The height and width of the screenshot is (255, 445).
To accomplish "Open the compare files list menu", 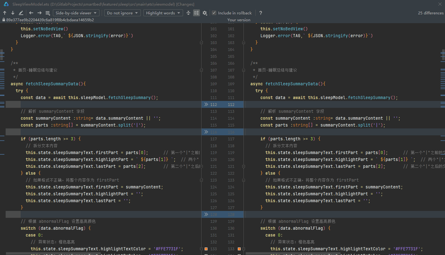I will pyautogui.click(x=48, y=13).
